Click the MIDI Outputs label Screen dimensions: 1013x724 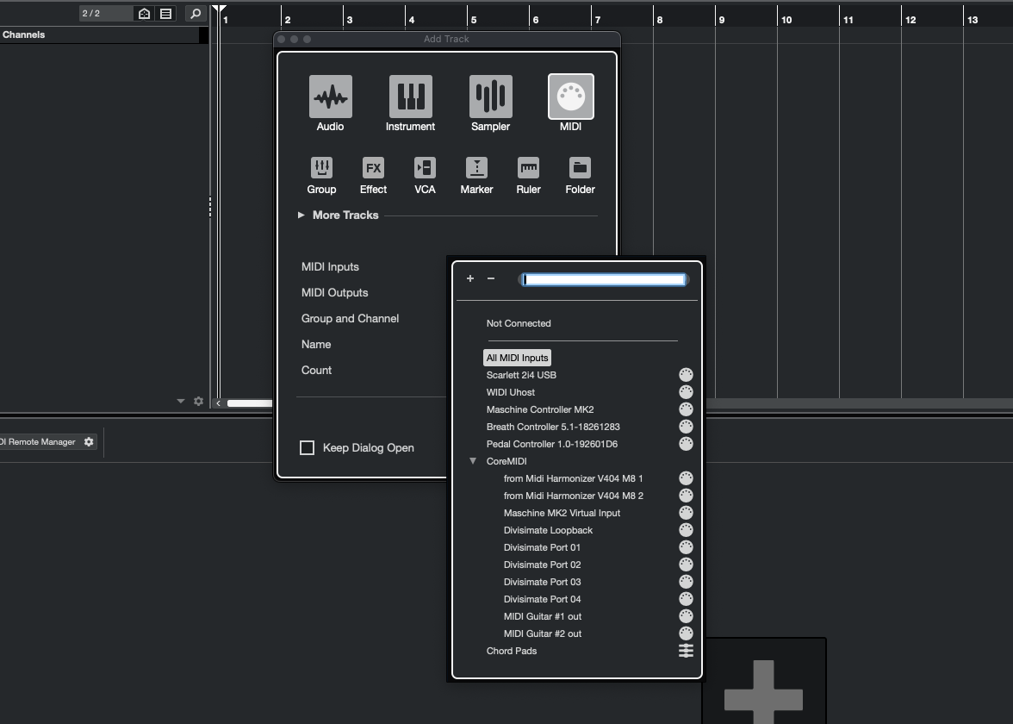(334, 293)
